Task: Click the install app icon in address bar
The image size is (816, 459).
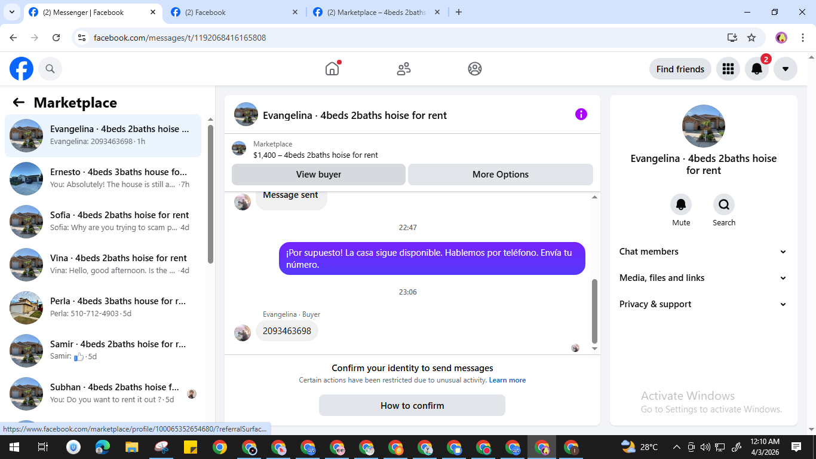Action: [x=732, y=38]
